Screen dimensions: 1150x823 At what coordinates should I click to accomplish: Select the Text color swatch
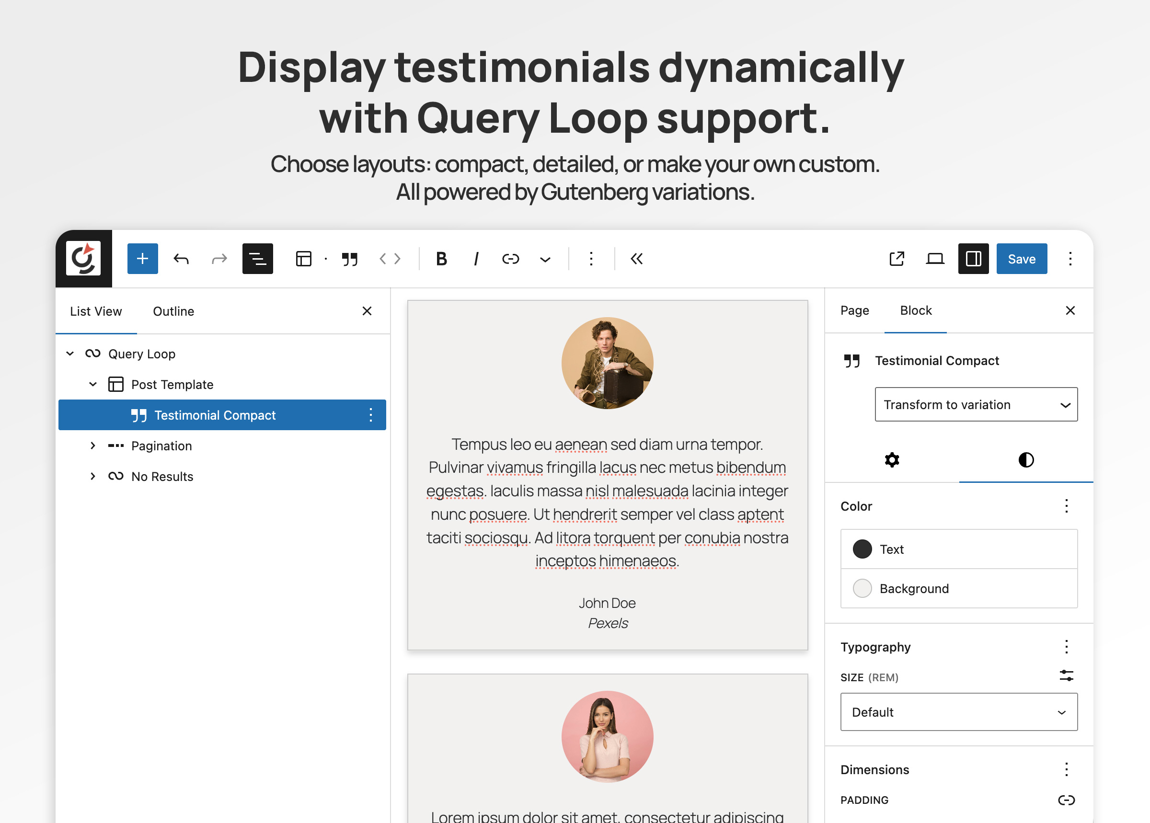[x=862, y=549]
